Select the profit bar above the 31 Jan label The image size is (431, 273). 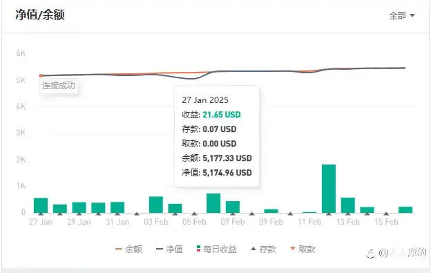[x=117, y=207]
